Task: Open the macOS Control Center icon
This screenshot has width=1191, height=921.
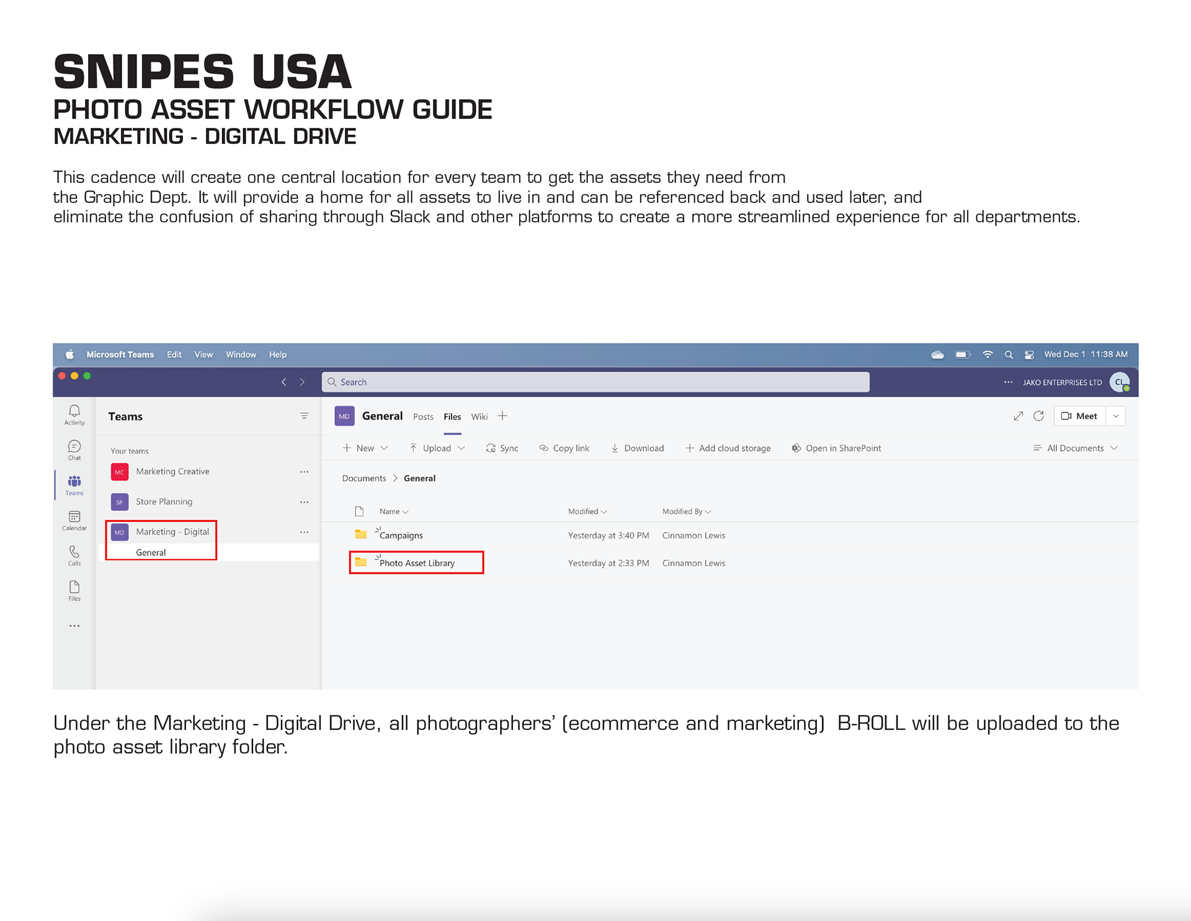Action: coord(1029,355)
